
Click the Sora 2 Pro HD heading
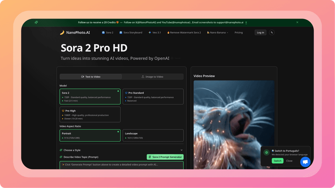point(94,48)
